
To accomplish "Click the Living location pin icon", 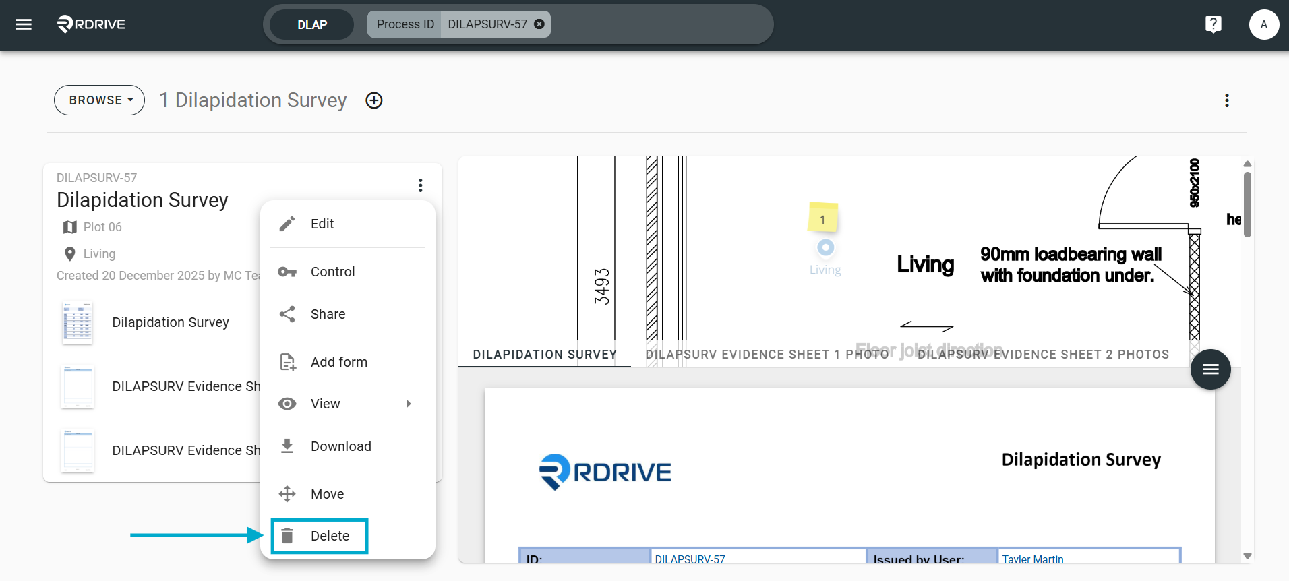I will click(69, 254).
